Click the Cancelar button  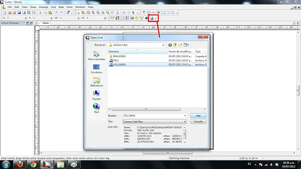pos(198,122)
